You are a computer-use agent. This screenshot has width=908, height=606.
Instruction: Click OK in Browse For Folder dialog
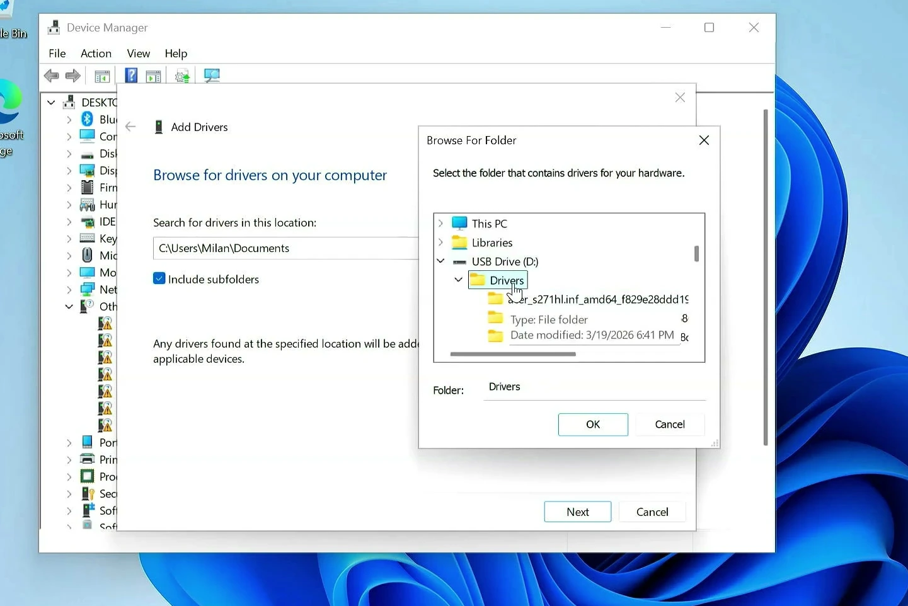(593, 424)
